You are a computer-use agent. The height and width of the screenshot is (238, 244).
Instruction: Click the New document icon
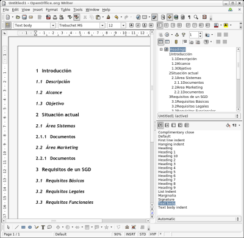8,17
